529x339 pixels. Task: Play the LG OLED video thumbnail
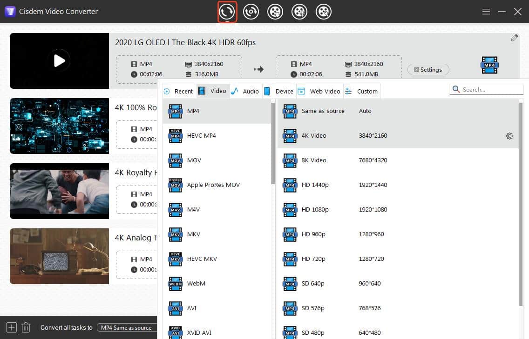(x=59, y=60)
